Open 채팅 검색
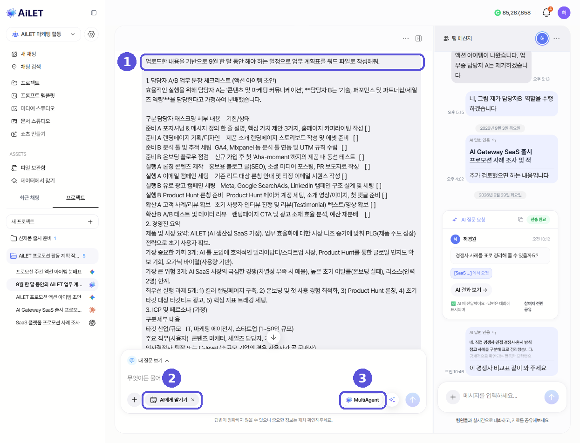The image size is (580, 443). (x=30, y=67)
